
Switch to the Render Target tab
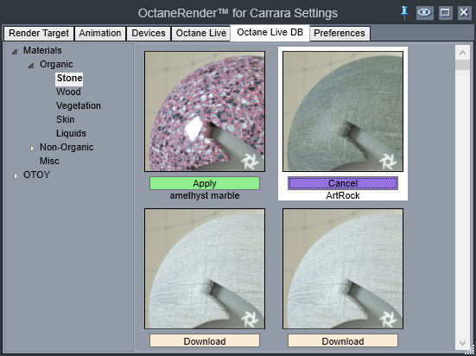39,33
